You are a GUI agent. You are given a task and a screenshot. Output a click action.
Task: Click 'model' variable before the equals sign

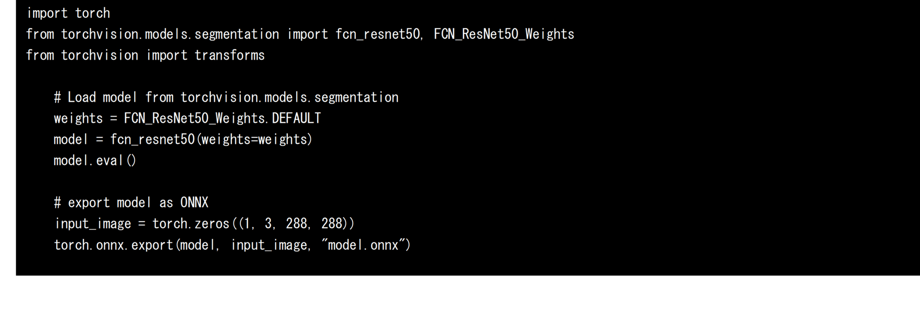70,140
